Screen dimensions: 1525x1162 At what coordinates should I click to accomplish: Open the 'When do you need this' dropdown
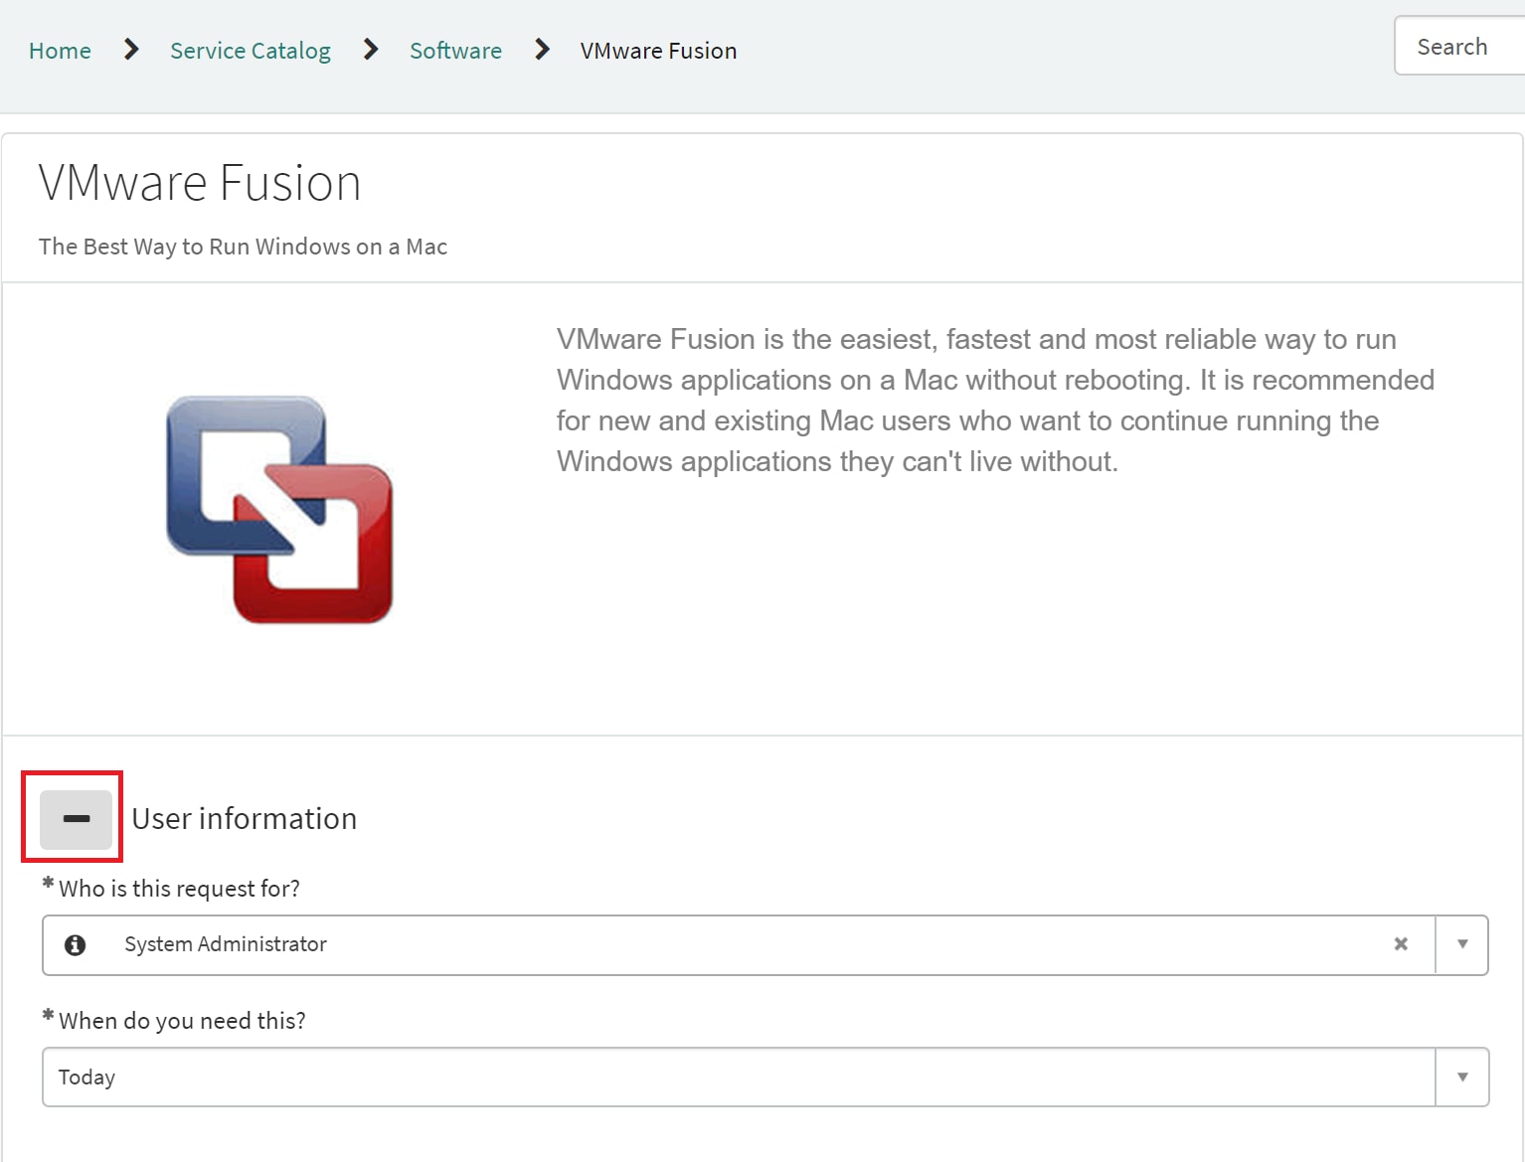click(x=1462, y=1077)
